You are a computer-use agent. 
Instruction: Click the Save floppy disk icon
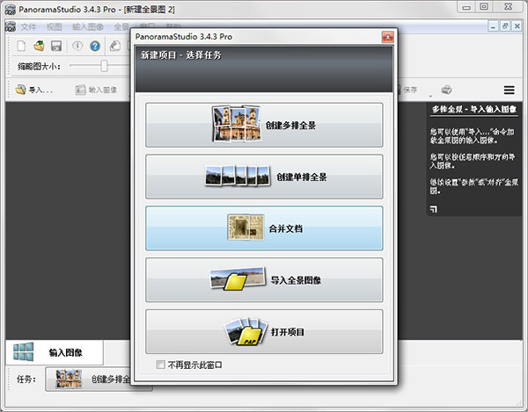56,46
